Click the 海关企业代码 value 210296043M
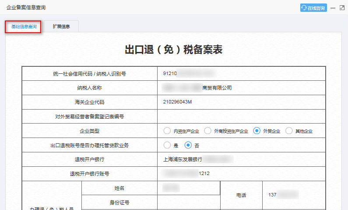 point(177,102)
